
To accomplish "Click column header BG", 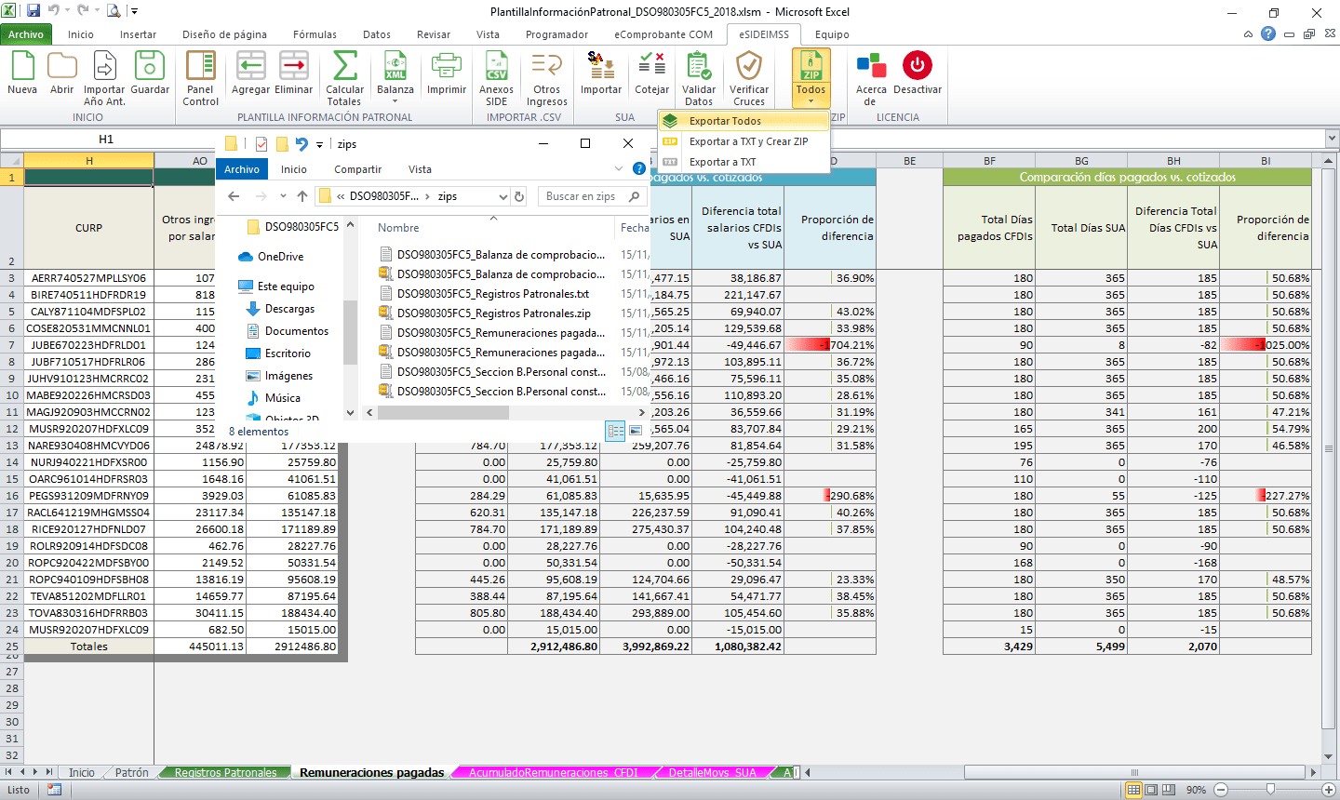I will [x=1081, y=161].
